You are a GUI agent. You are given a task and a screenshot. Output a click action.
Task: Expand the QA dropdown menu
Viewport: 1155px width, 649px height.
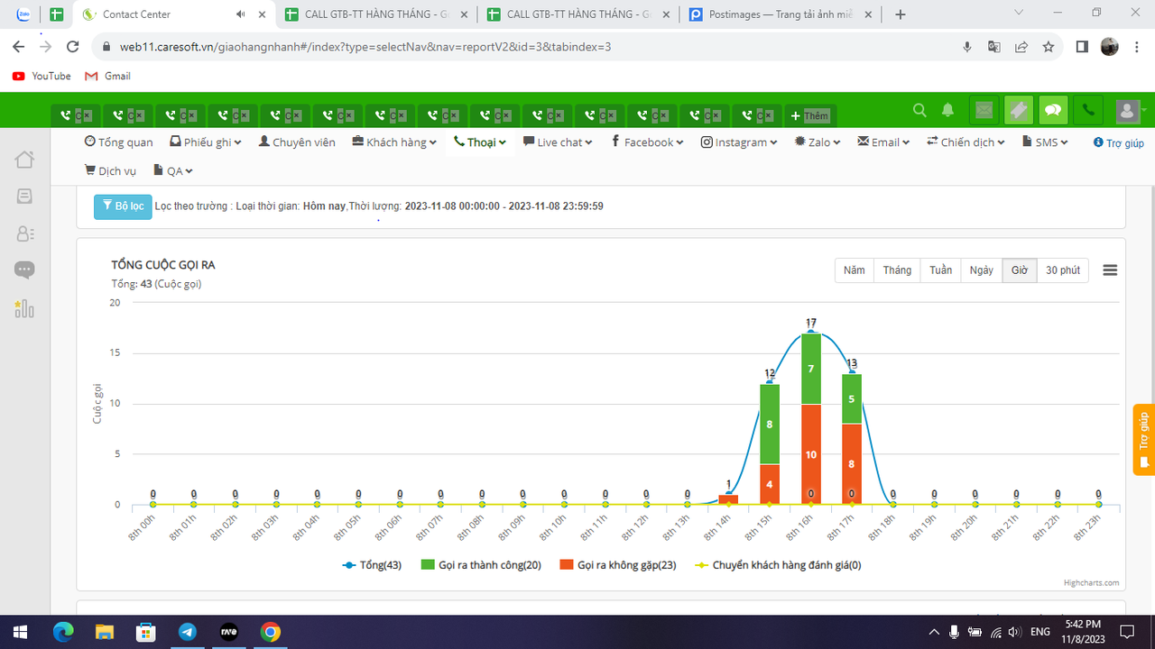pyautogui.click(x=173, y=170)
